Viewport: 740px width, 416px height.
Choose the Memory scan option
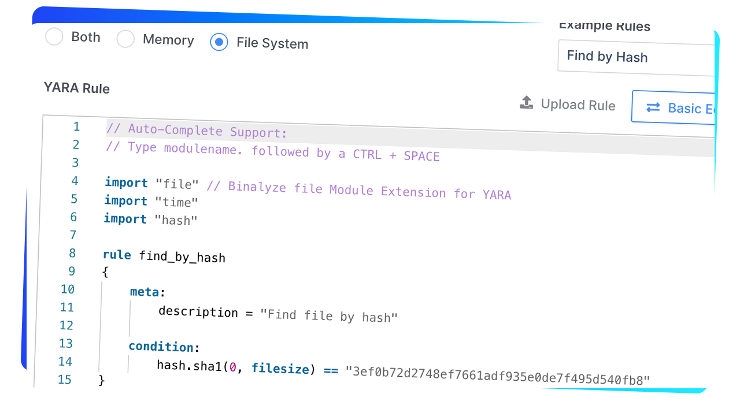pos(125,39)
